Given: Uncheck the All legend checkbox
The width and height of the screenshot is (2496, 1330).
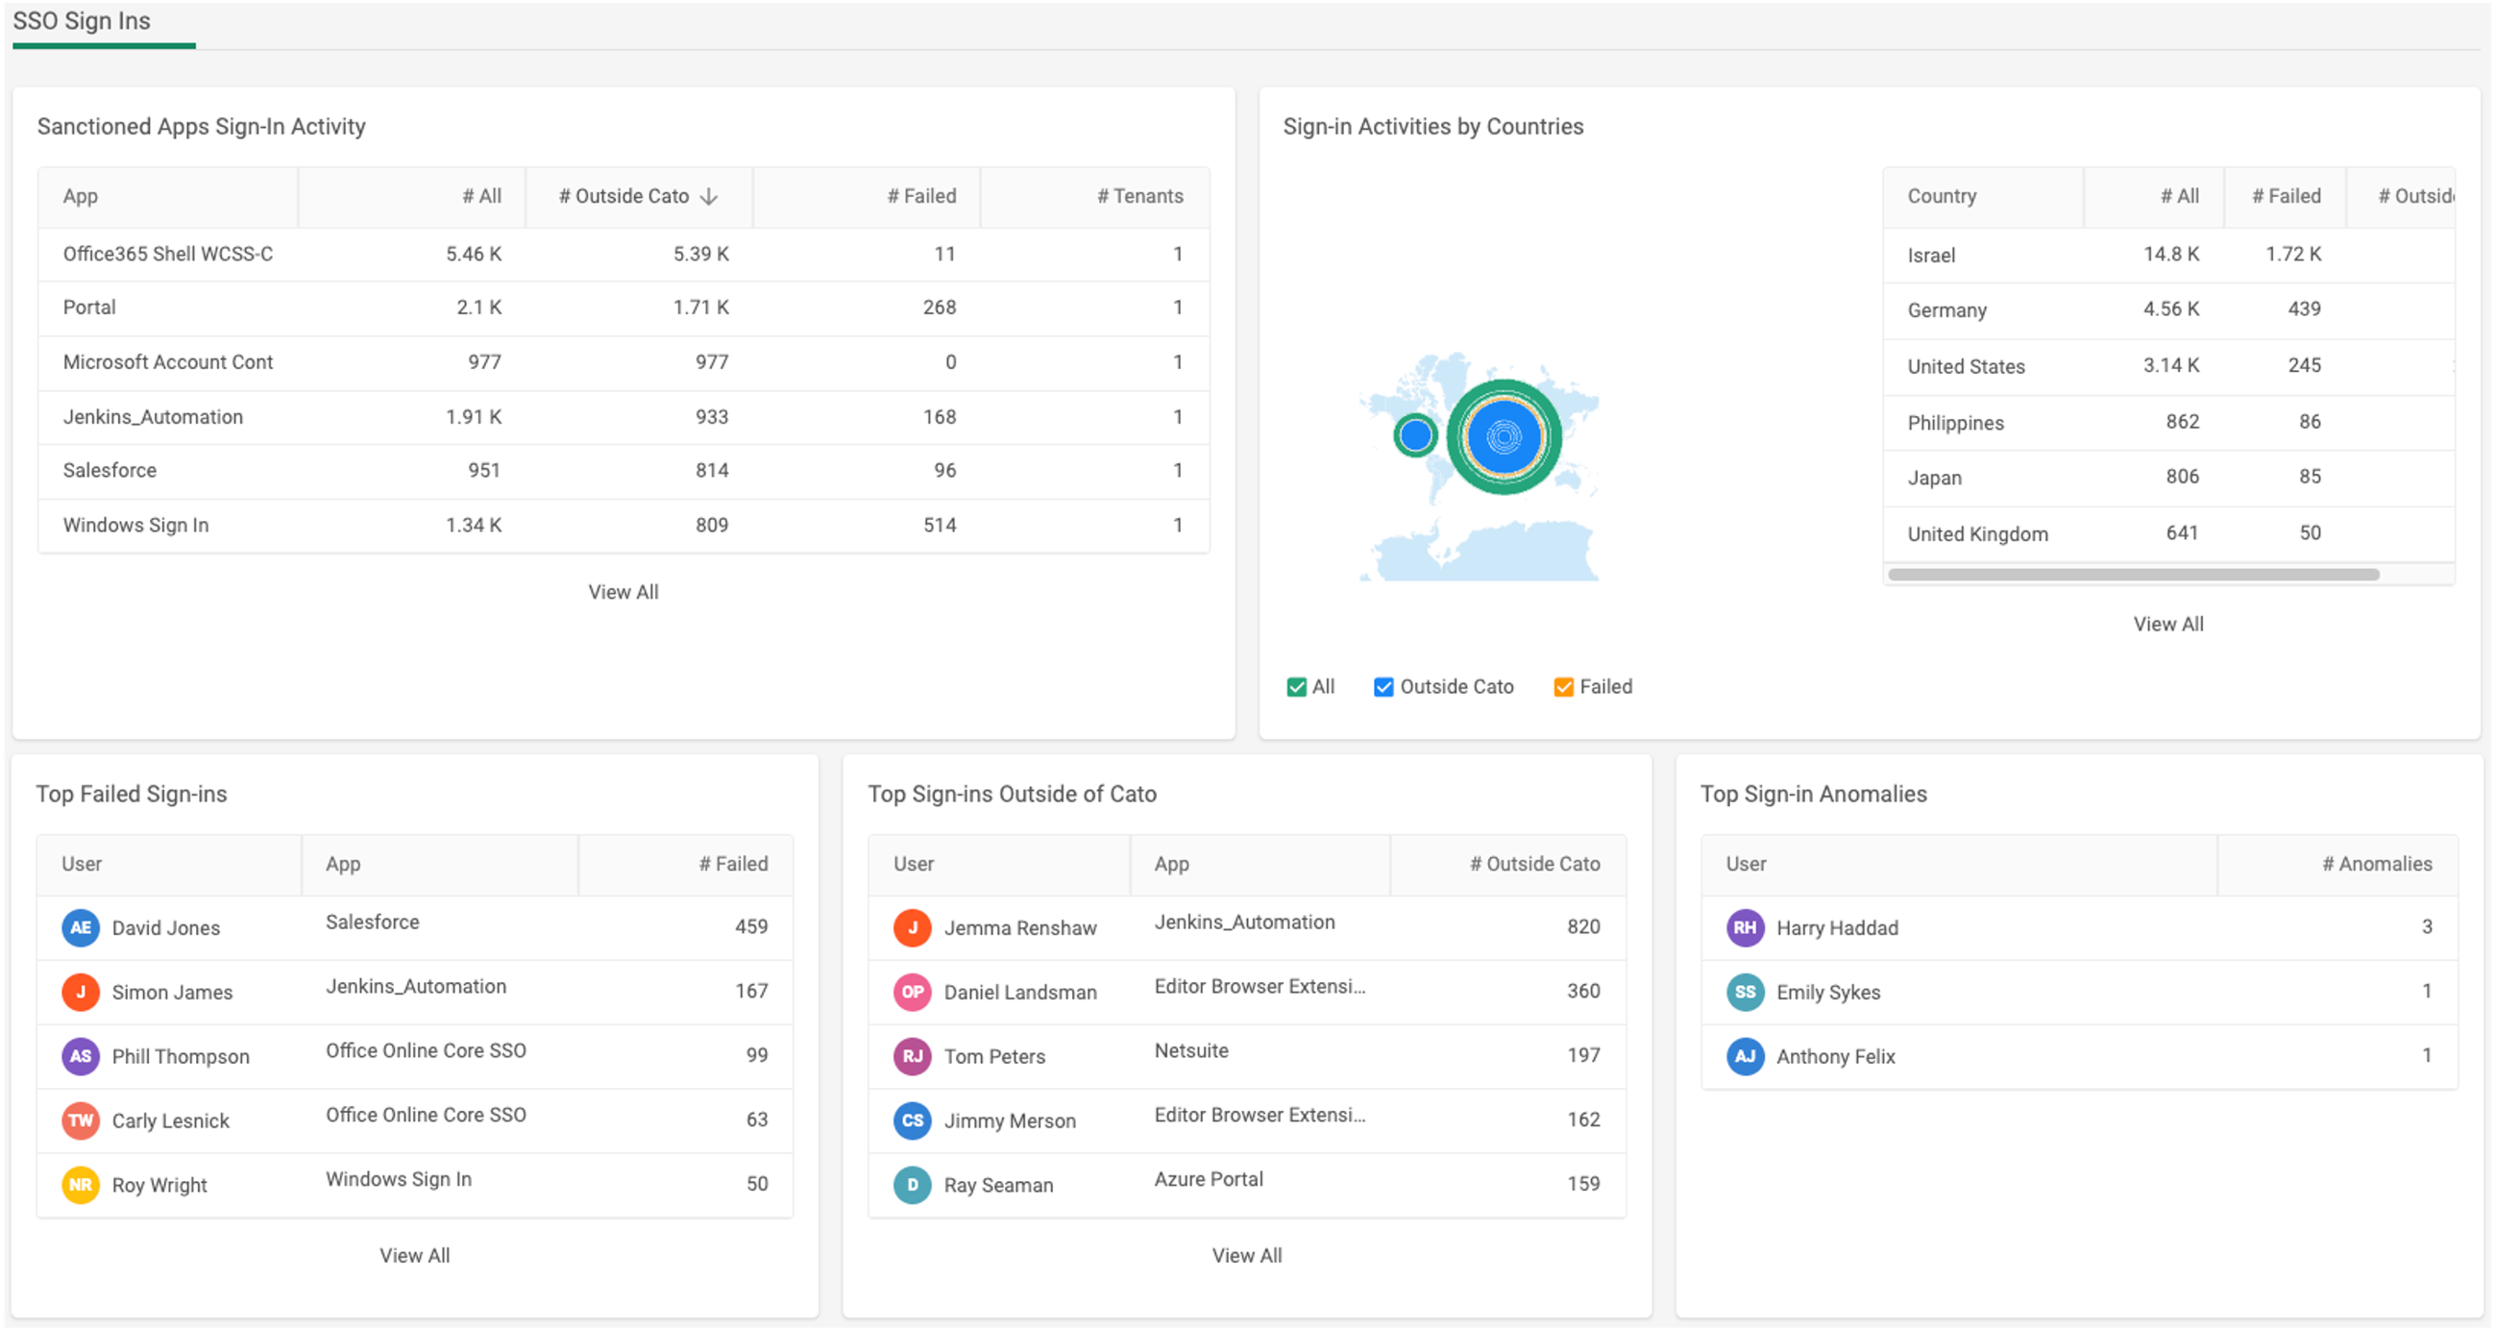Looking at the screenshot, I should [1296, 686].
